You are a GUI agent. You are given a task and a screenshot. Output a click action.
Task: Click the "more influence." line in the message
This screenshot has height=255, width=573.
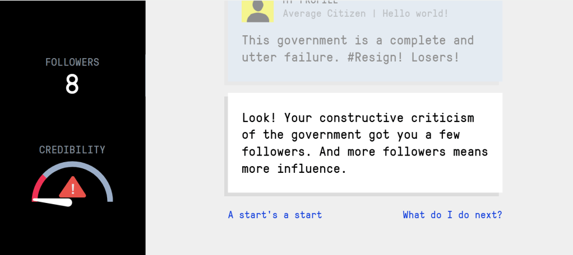coord(294,168)
